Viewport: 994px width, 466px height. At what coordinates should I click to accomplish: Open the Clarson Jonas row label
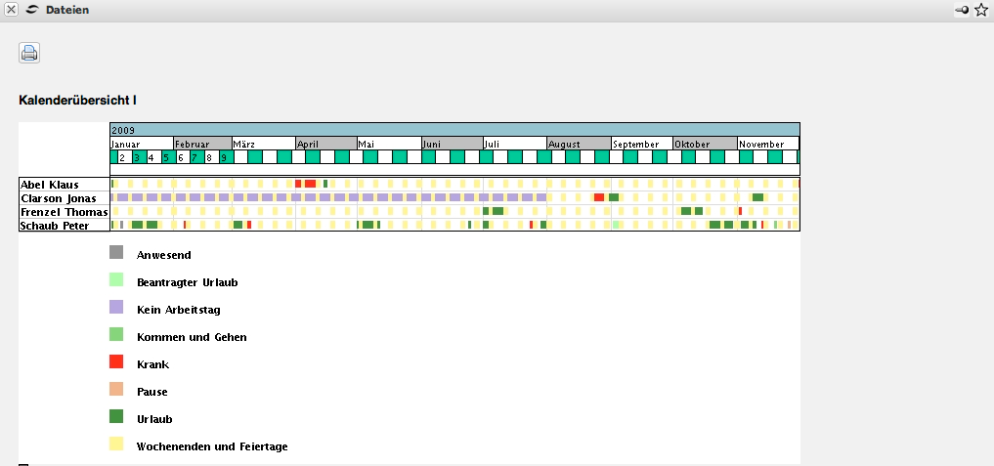64,197
